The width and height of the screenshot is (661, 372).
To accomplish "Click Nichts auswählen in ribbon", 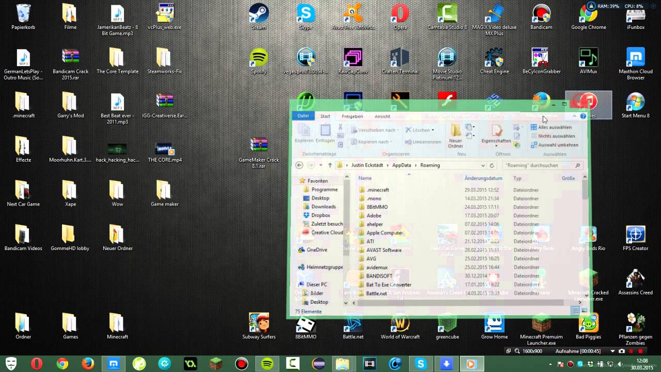I will click(553, 136).
